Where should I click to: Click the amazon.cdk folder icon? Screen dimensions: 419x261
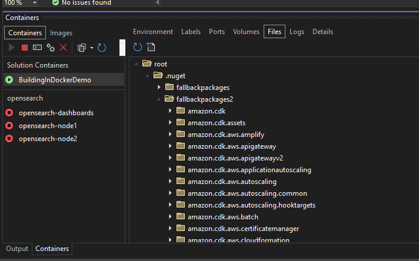tap(181, 111)
